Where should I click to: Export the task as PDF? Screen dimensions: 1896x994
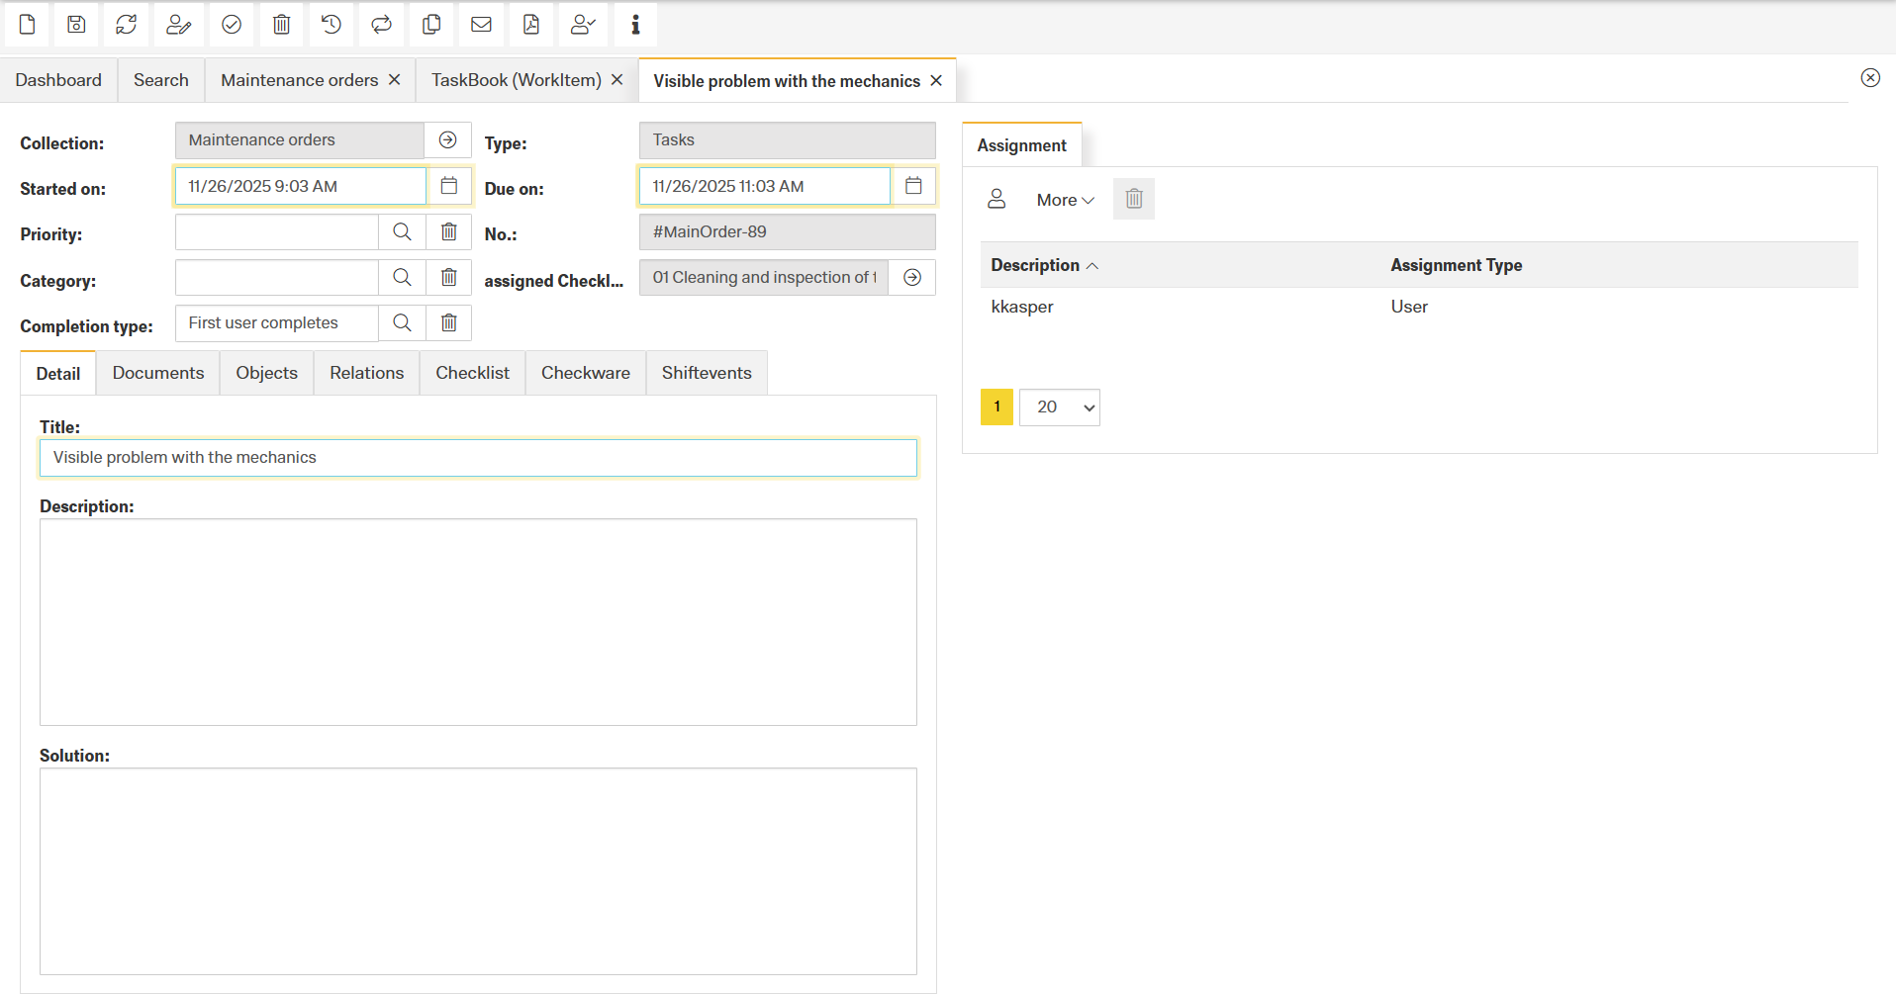tap(531, 25)
